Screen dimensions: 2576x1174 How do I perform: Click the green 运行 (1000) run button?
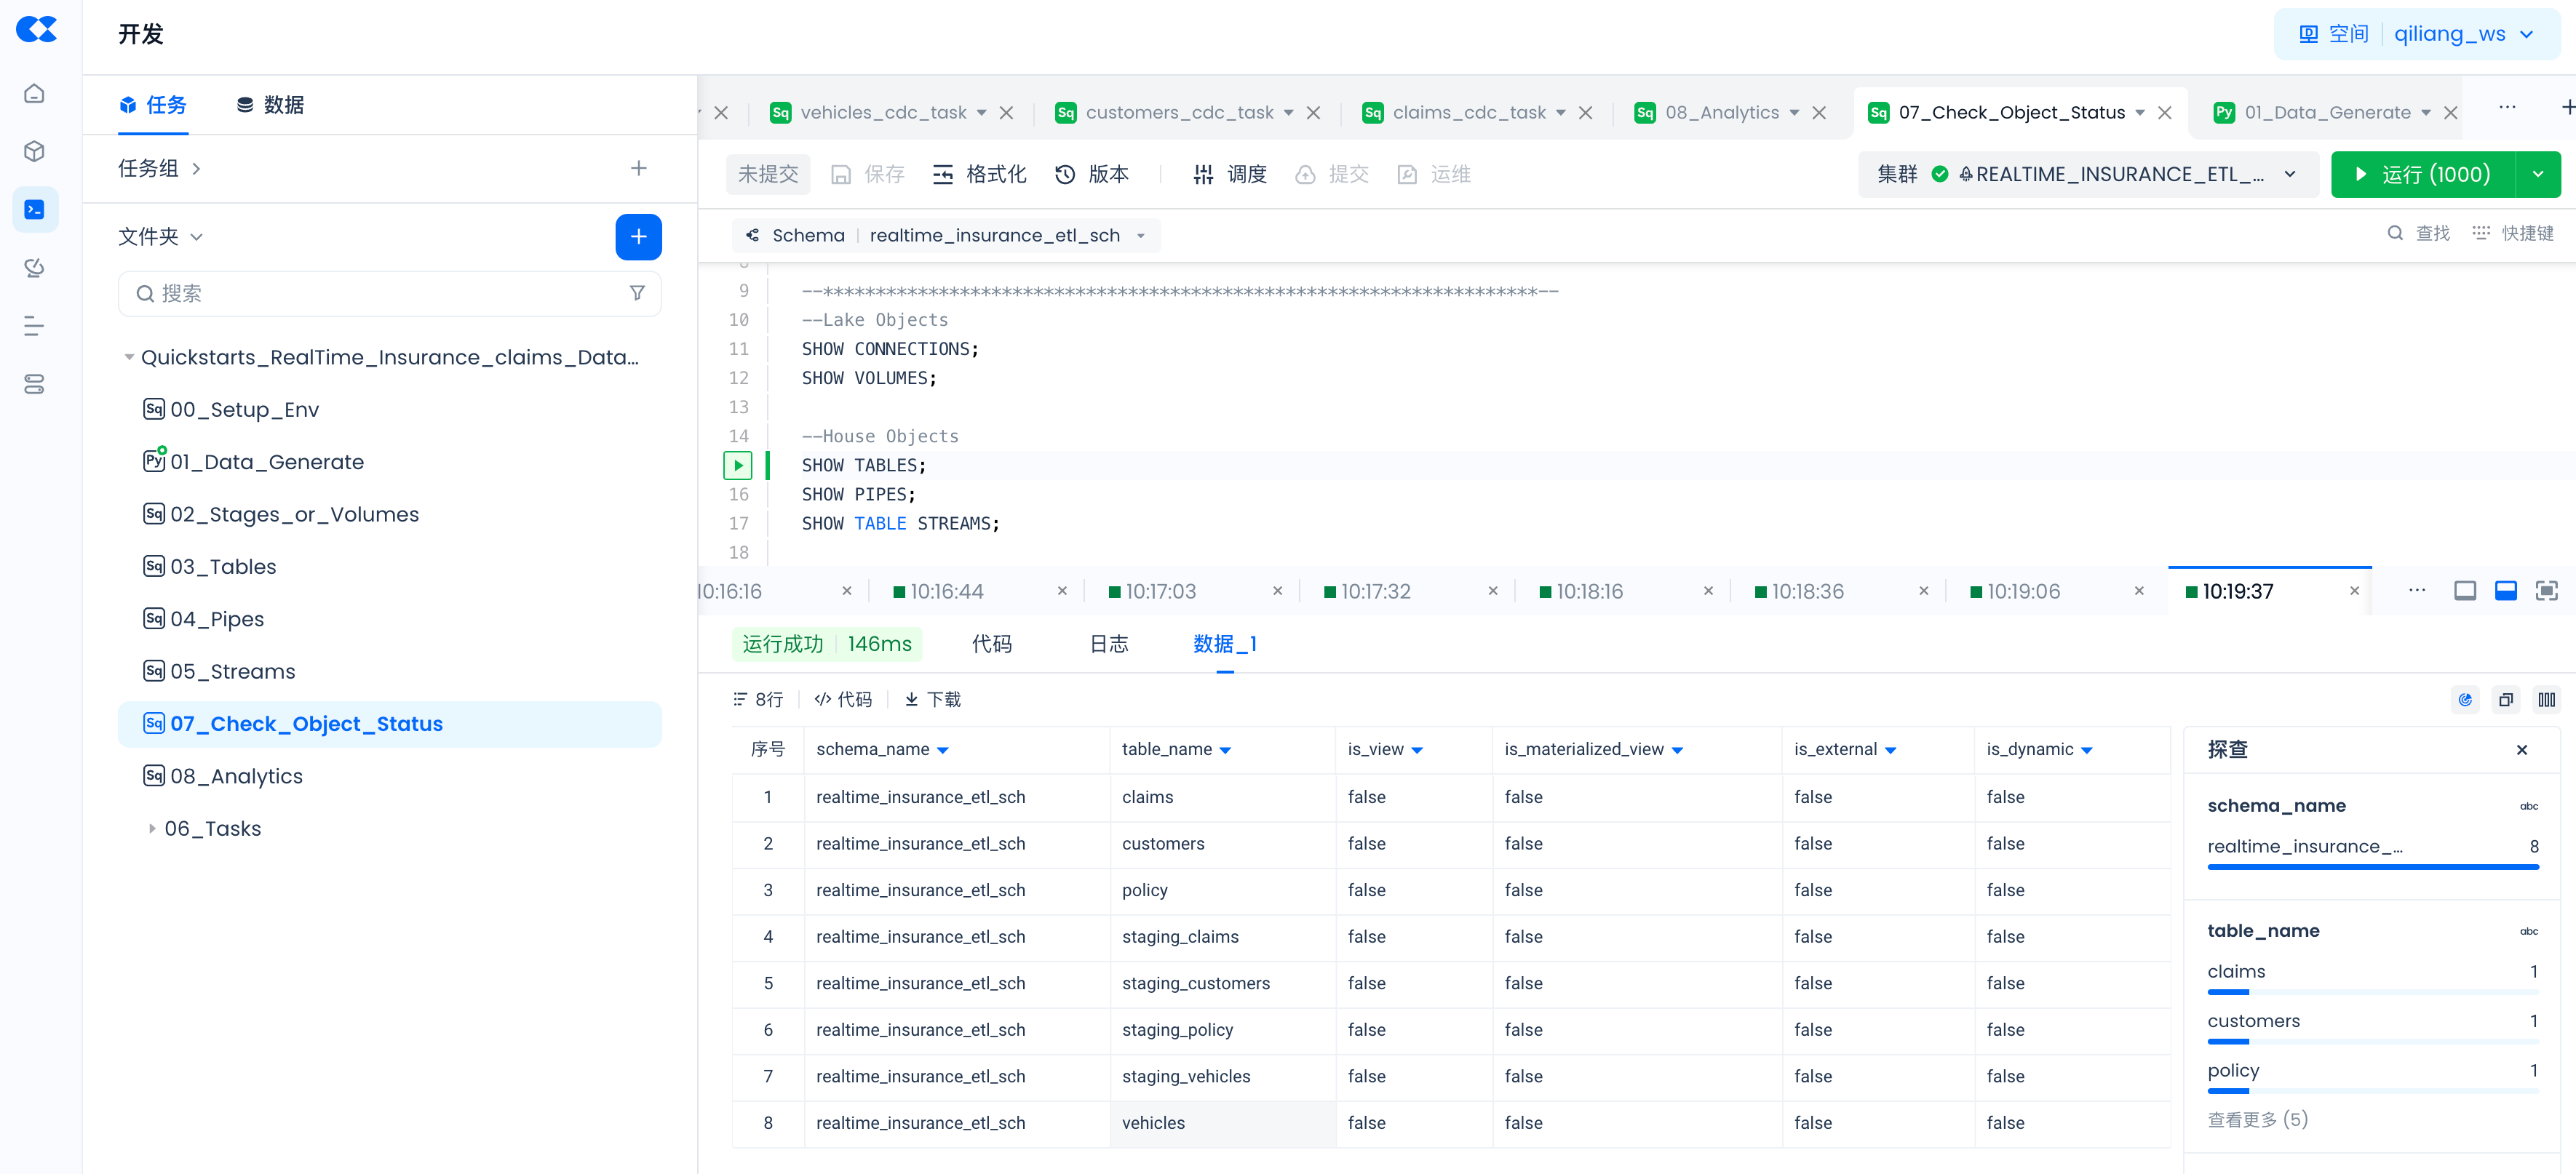[x=2422, y=174]
